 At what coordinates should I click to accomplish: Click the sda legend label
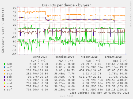(9, 74)
